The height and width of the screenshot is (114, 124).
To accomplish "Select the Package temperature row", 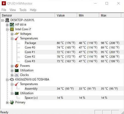I will (74, 43).
